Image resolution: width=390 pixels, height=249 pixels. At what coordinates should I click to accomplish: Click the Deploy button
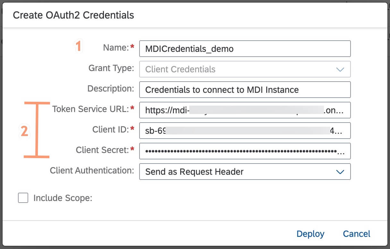pos(310,234)
